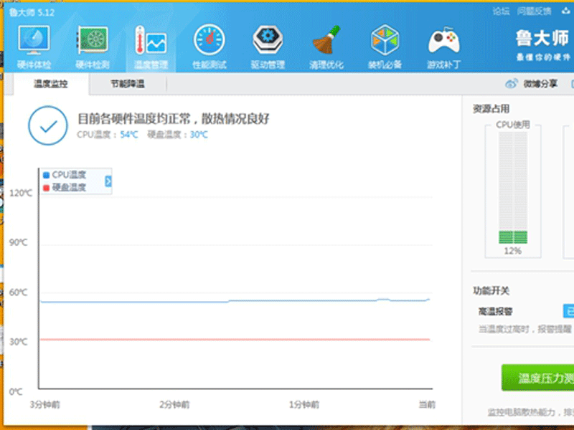The image size is (574, 430).
Task: Click the round checkmark status icon
Action: pos(48,125)
